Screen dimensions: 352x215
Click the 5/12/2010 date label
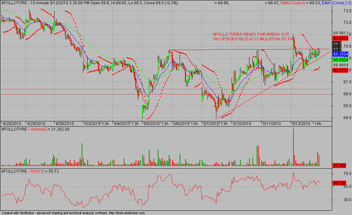[x=301, y=124]
